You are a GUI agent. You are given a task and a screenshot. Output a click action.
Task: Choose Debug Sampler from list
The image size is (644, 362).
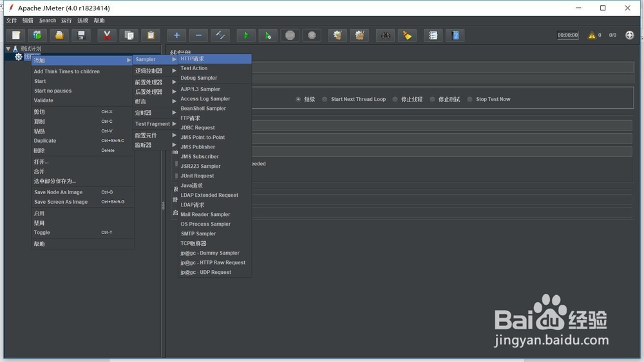215,78
